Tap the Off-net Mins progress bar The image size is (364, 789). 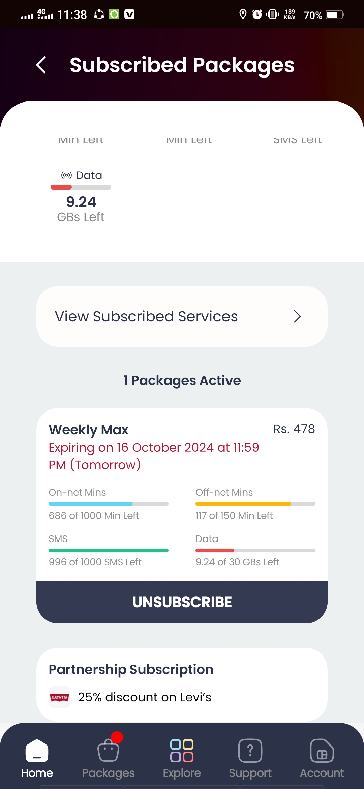point(255,504)
